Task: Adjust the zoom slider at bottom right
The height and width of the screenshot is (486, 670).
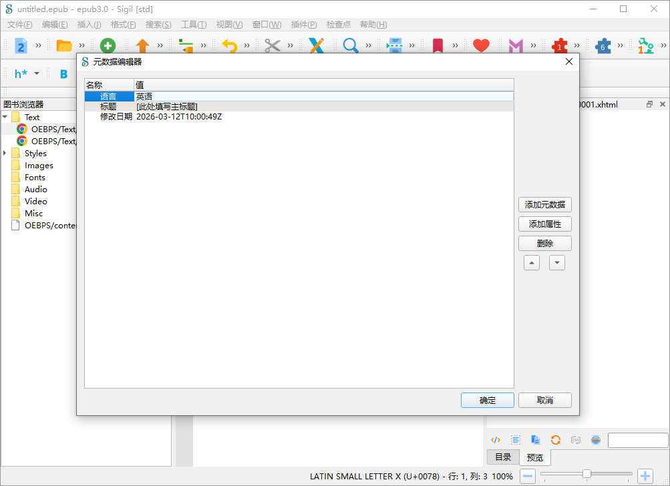Action: click(587, 474)
